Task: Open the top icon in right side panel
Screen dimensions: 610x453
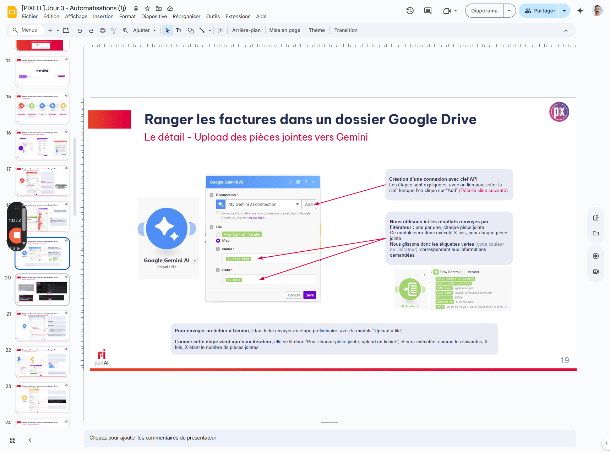Action: [x=596, y=218]
